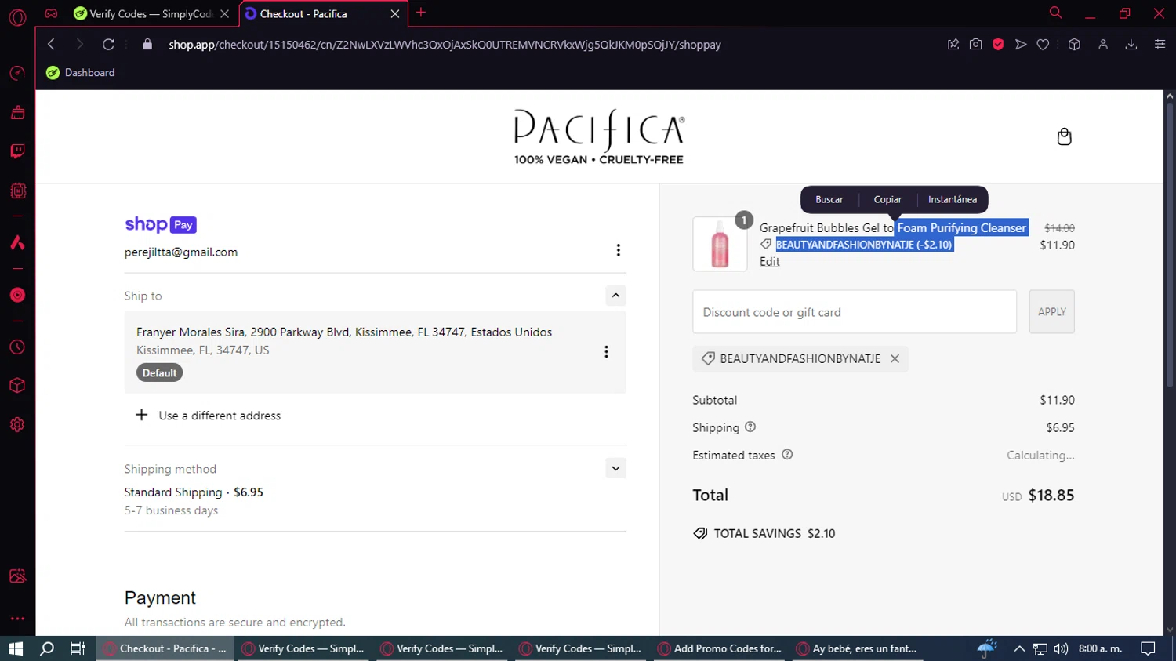Click the Grapefruit cleanser product thumbnail

(x=720, y=244)
